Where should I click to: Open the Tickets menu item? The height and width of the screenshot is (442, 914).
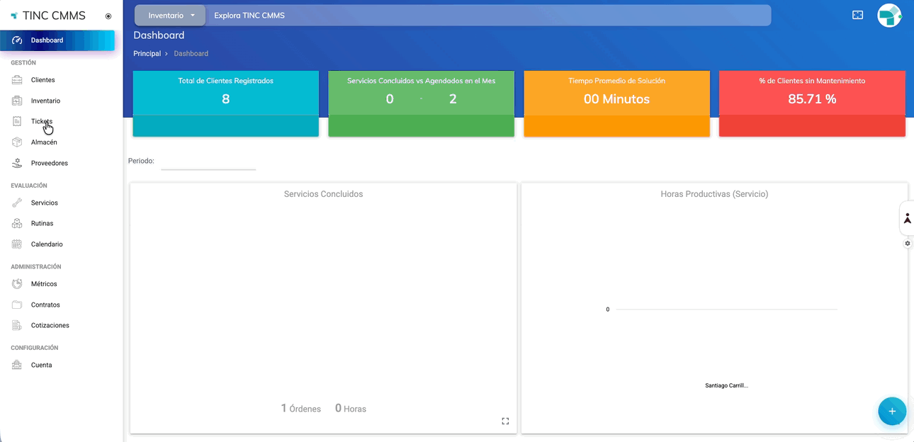pyautogui.click(x=42, y=122)
